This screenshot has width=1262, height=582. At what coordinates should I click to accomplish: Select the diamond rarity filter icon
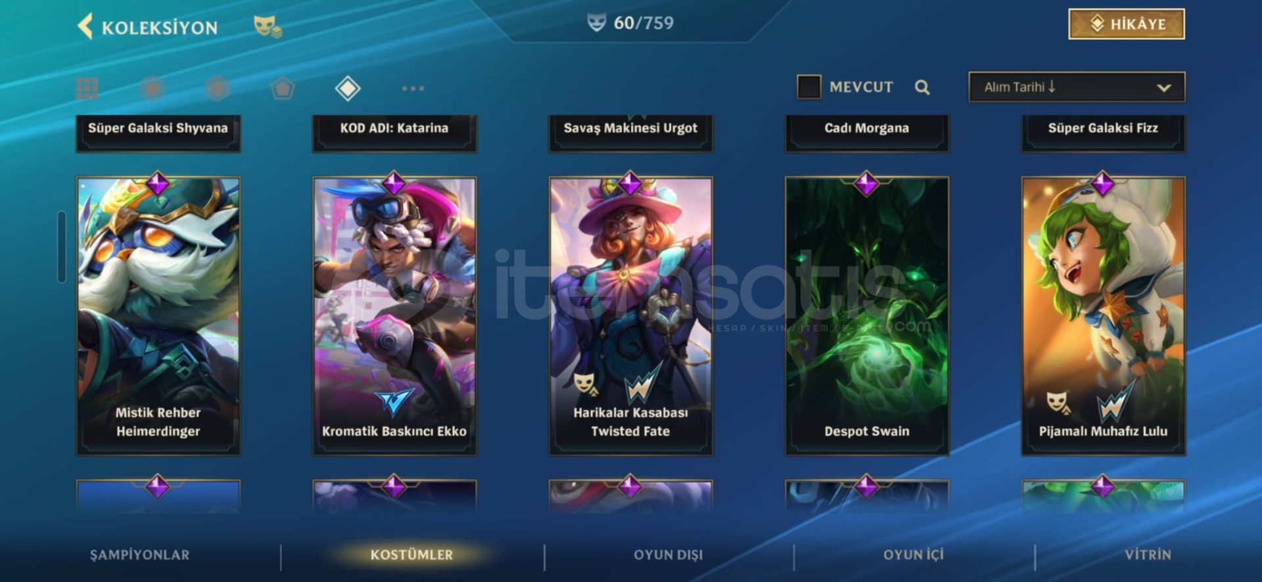(348, 88)
